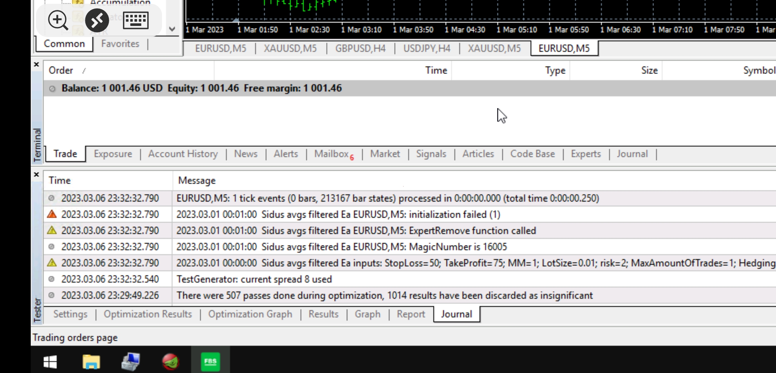Viewport: 776px width, 373px height.
Task: Open File Explorer from taskbar
Action: 91,362
